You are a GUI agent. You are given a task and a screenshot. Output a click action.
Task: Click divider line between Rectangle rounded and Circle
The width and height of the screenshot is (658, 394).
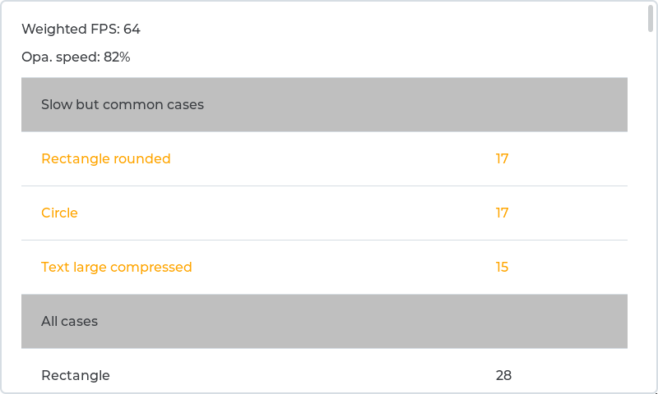tap(324, 186)
